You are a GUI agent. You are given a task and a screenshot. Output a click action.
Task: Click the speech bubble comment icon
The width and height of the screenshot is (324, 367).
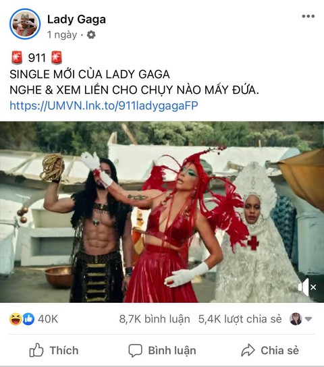[x=135, y=350]
